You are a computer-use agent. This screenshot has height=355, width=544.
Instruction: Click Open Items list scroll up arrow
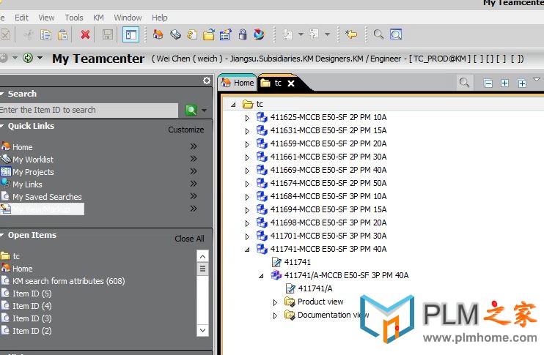coord(202,256)
